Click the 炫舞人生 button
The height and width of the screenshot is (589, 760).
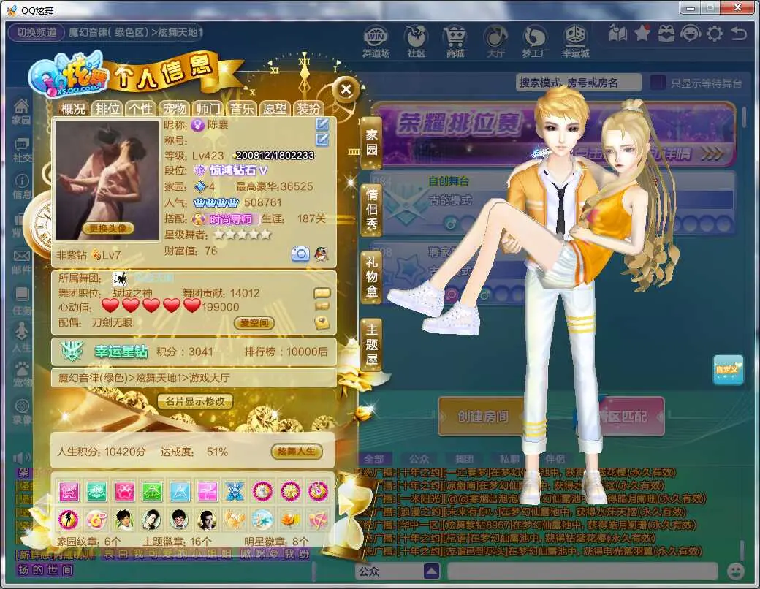[296, 452]
